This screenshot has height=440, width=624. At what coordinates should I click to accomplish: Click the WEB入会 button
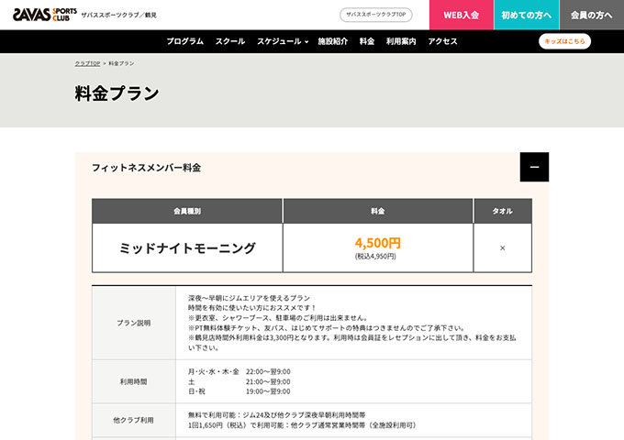pyautogui.click(x=462, y=15)
